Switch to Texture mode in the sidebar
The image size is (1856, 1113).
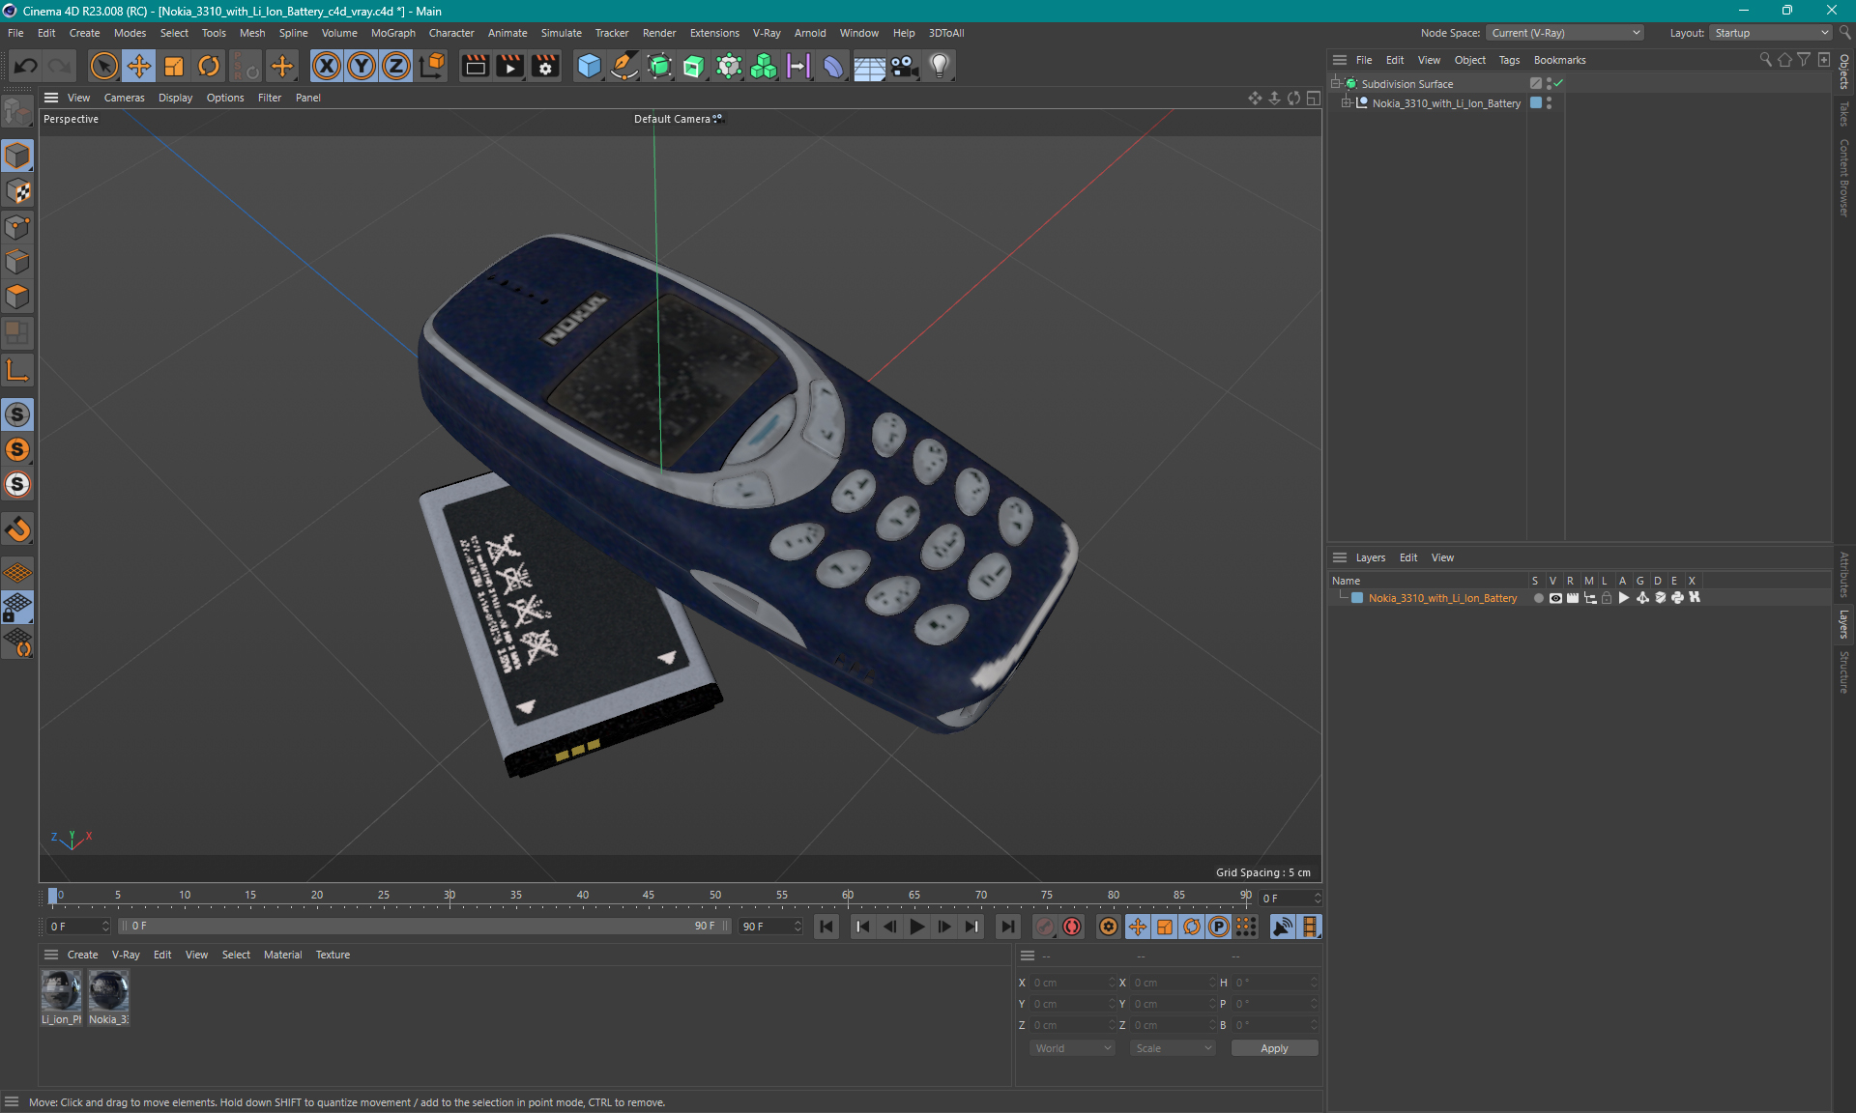coord(17,191)
